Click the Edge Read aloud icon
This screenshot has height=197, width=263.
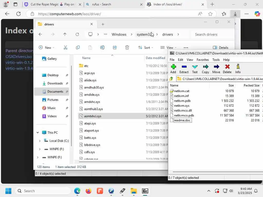pos(200,14)
